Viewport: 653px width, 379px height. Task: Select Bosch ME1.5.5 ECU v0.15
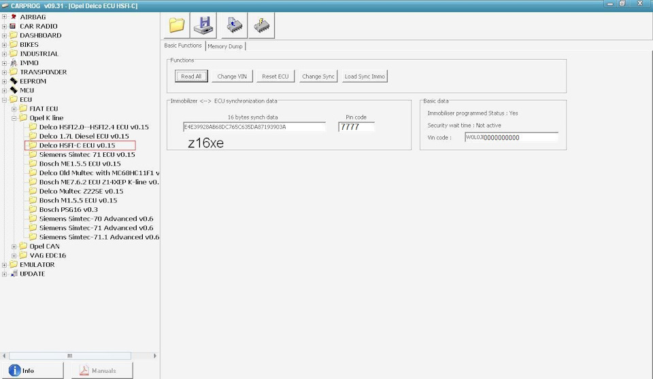80,164
